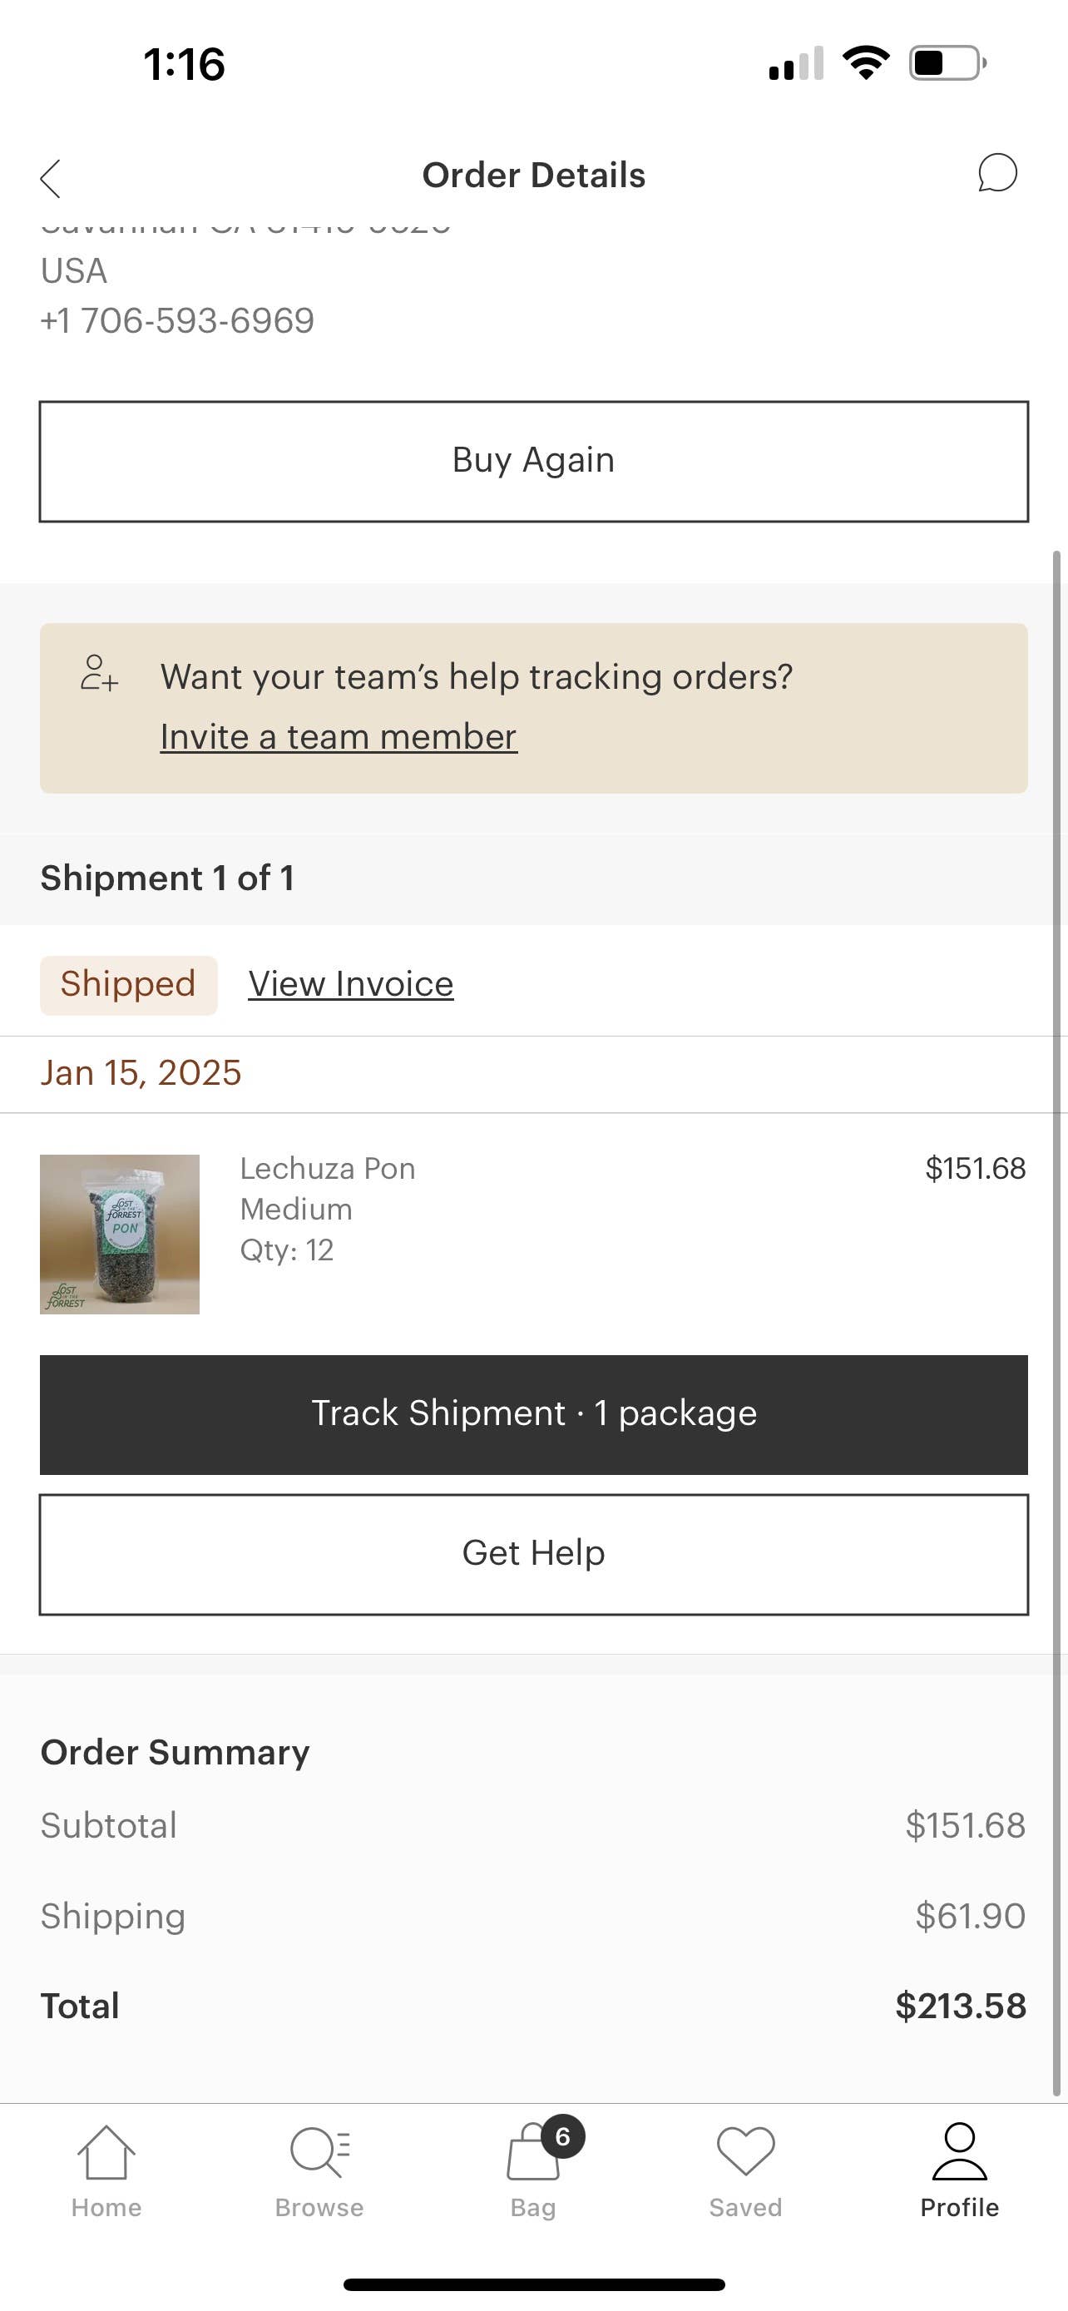Viewport: 1068px width, 2311px height.
Task: Tap the Lechuza Pon product thumbnail
Action: pos(120,1235)
